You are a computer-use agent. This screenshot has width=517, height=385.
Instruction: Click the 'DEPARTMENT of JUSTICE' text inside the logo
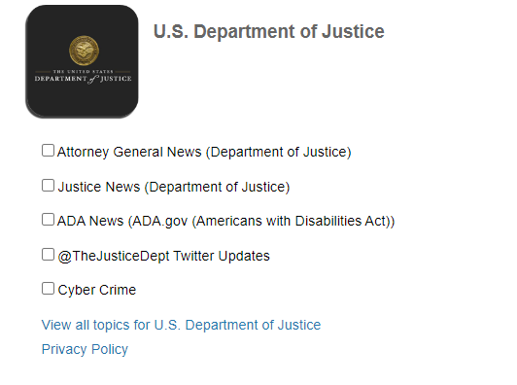tap(84, 79)
